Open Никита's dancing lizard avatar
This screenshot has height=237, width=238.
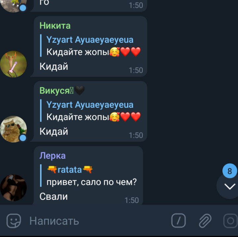coord(13,64)
